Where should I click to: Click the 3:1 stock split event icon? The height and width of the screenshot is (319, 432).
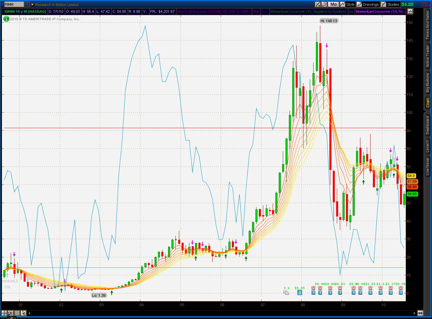click(286, 292)
